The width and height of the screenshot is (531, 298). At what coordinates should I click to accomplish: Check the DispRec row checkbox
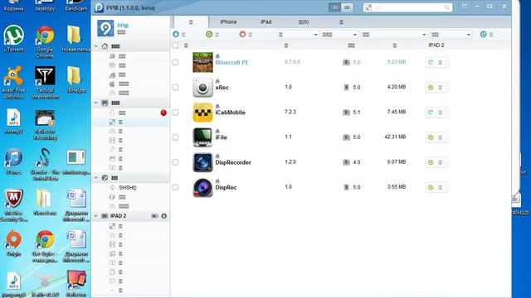(x=175, y=187)
